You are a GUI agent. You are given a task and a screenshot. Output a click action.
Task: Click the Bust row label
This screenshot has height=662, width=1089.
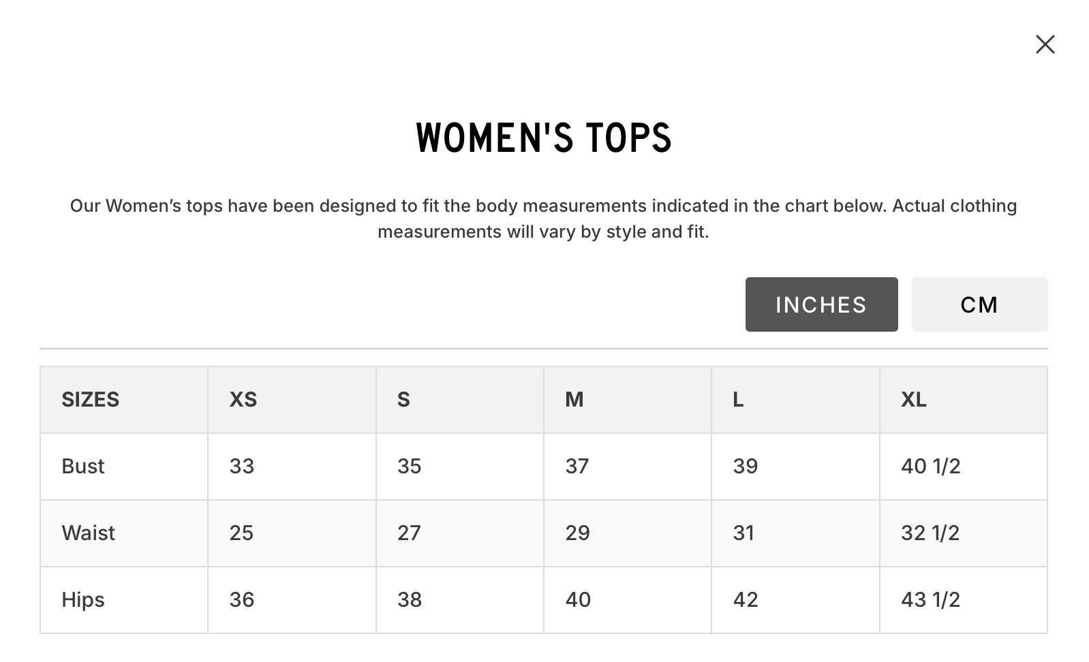click(x=83, y=466)
